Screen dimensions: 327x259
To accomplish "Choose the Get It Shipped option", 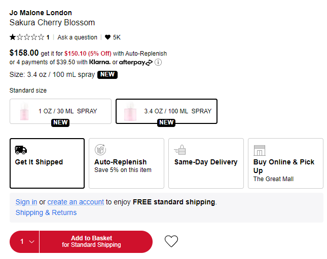I will [x=47, y=163].
